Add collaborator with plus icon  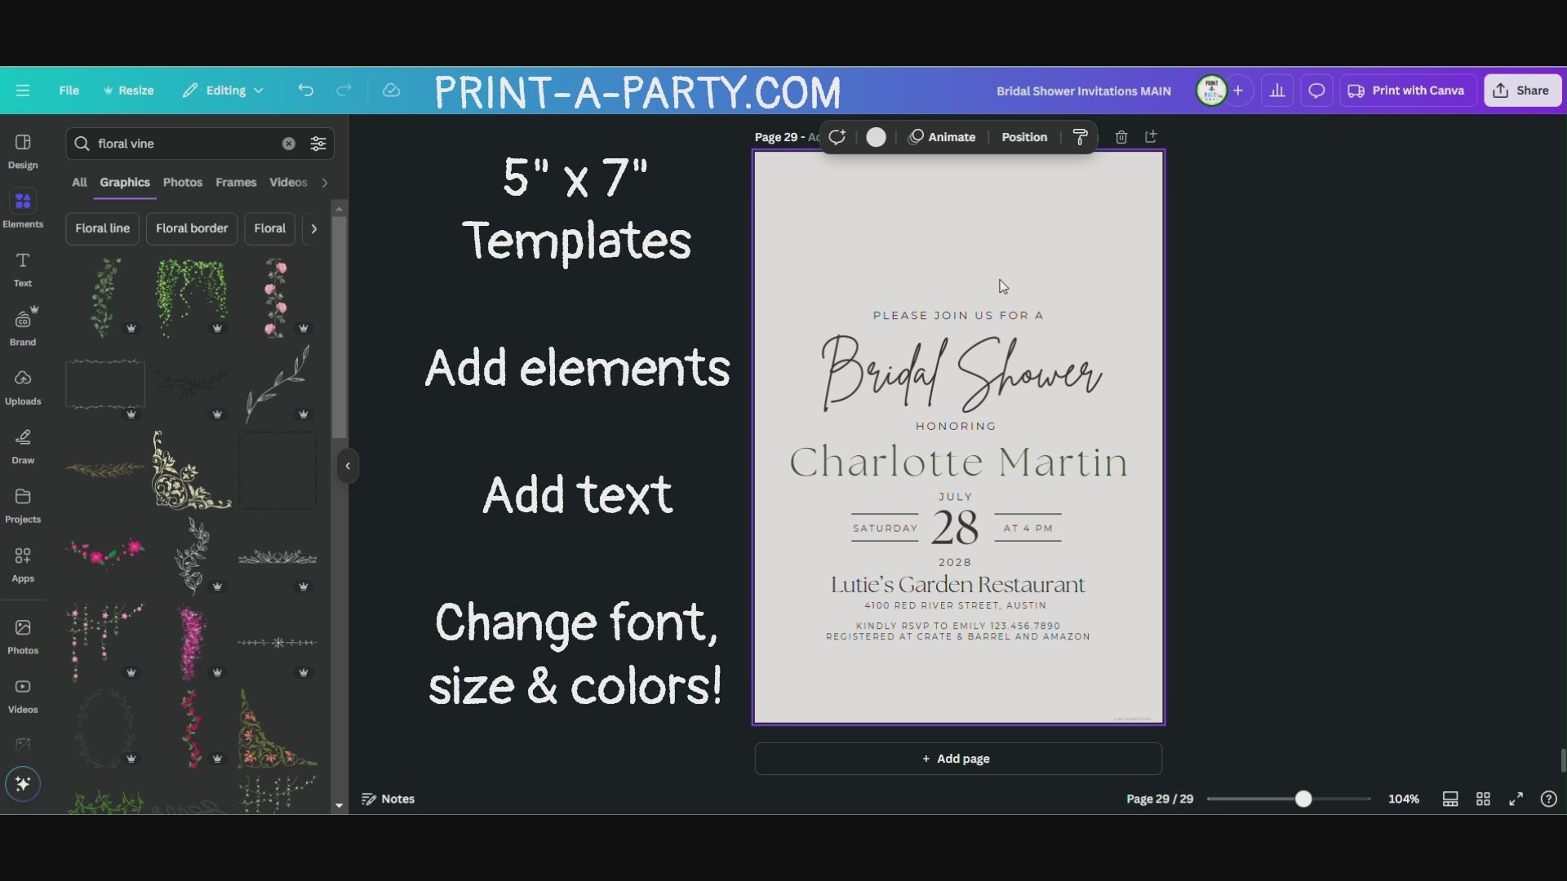click(x=1238, y=91)
